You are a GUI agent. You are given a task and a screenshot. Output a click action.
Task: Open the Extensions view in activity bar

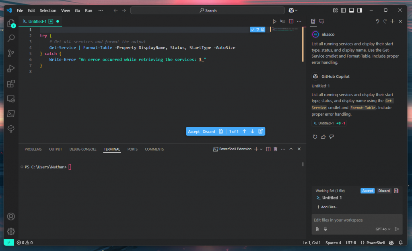pyautogui.click(x=11, y=84)
